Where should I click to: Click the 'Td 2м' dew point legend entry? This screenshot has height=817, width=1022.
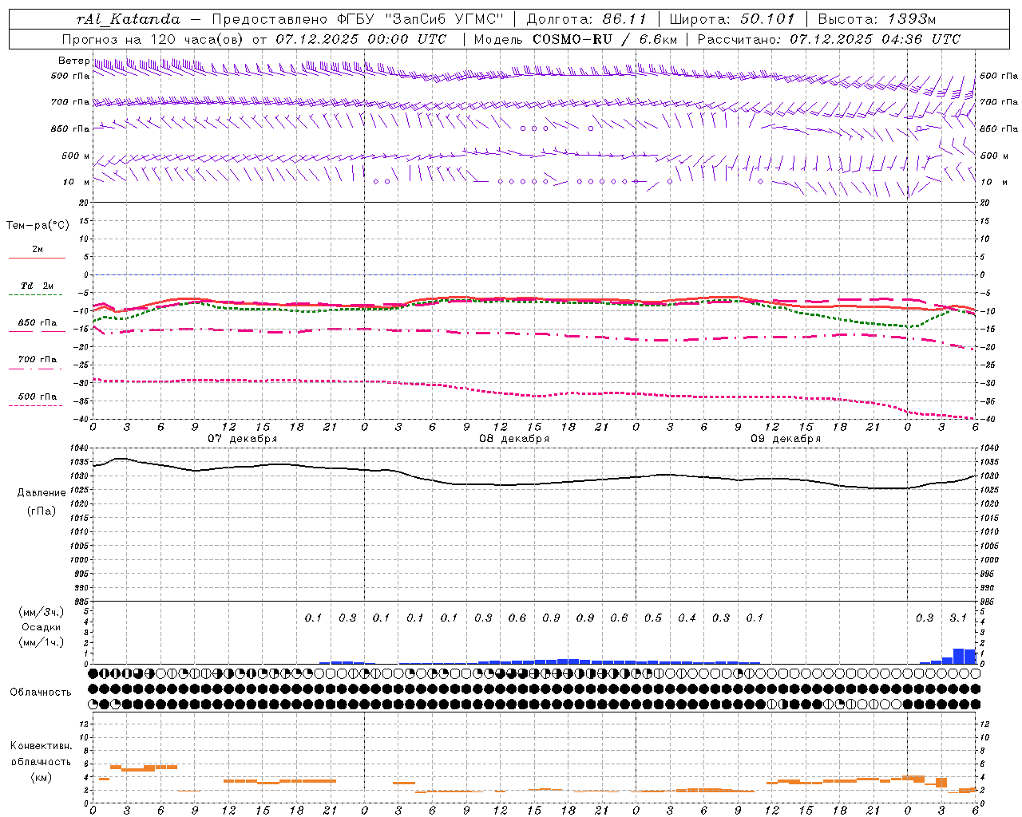tap(38, 286)
